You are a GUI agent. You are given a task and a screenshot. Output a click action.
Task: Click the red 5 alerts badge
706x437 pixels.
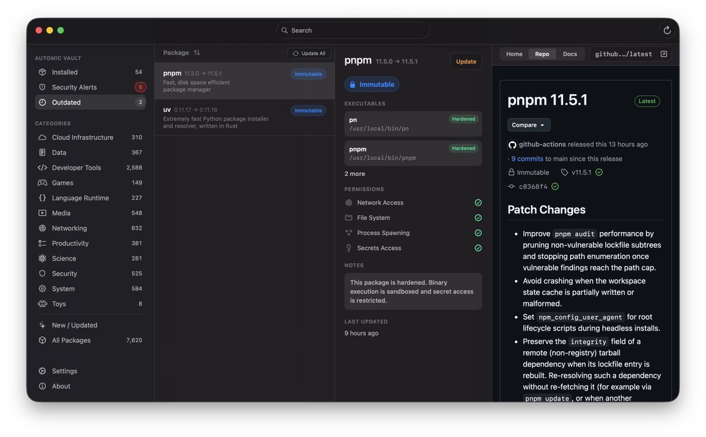click(x=140, y=87)
